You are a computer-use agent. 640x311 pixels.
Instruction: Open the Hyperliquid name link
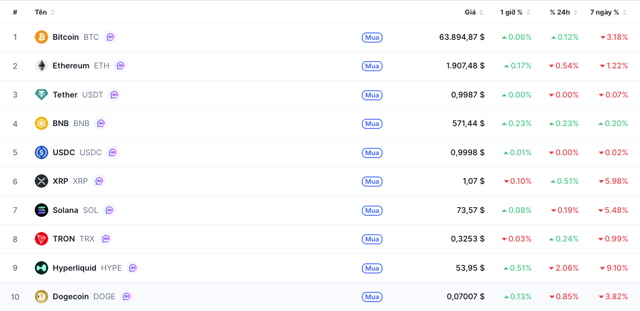pyautogui.click(x=75, y=268)
